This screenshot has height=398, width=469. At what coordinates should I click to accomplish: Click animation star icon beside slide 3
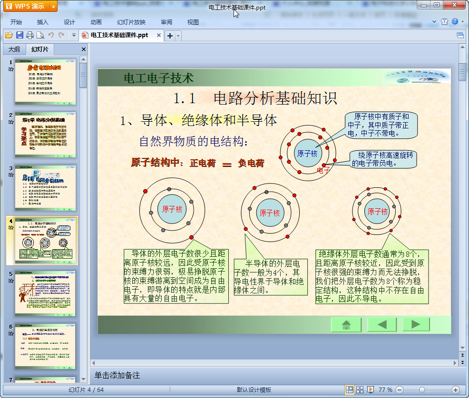tap(11, 175)
